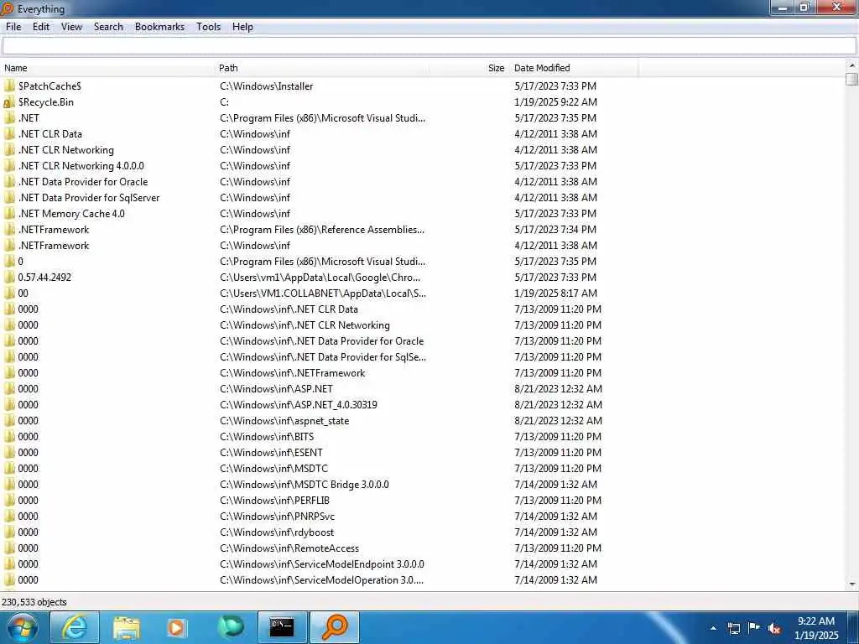The height and width of the screenshot is (644, 859).
Task: Sort results by Path column header
Action: pos(322,68)
